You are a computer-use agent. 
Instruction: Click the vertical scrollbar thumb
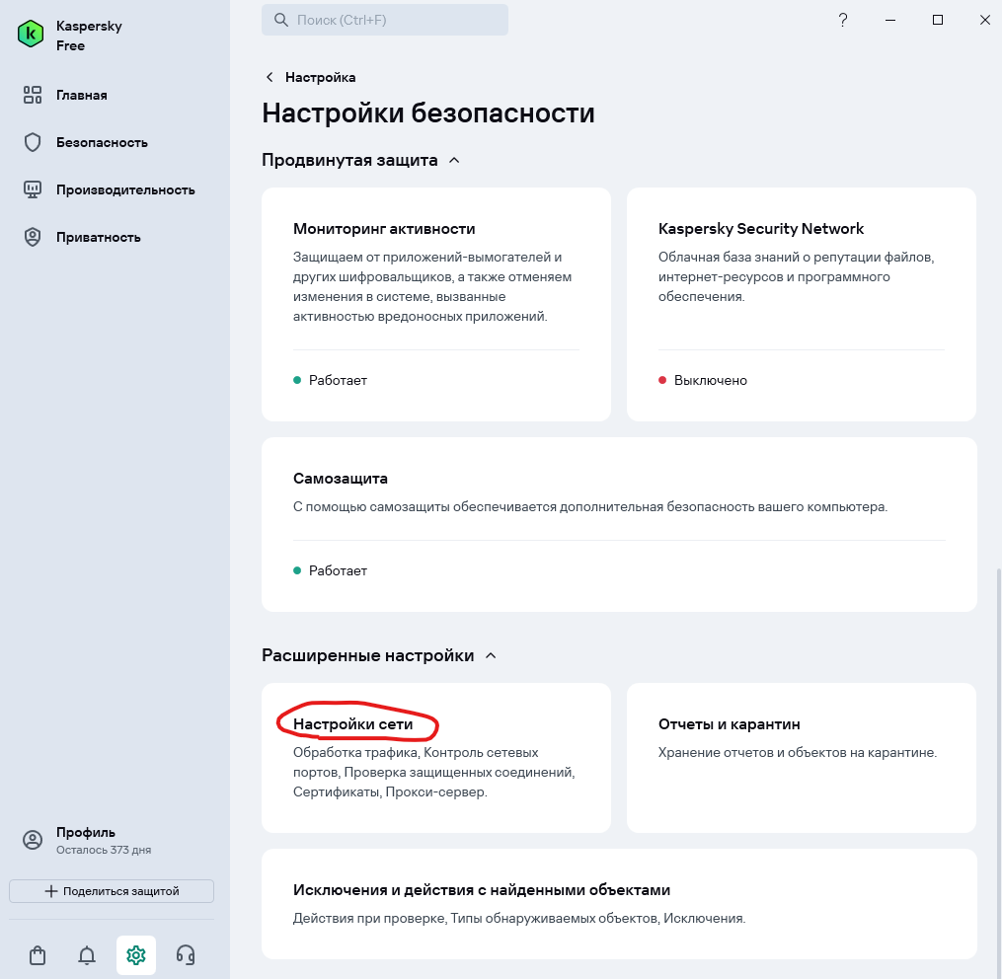[998, 770]
